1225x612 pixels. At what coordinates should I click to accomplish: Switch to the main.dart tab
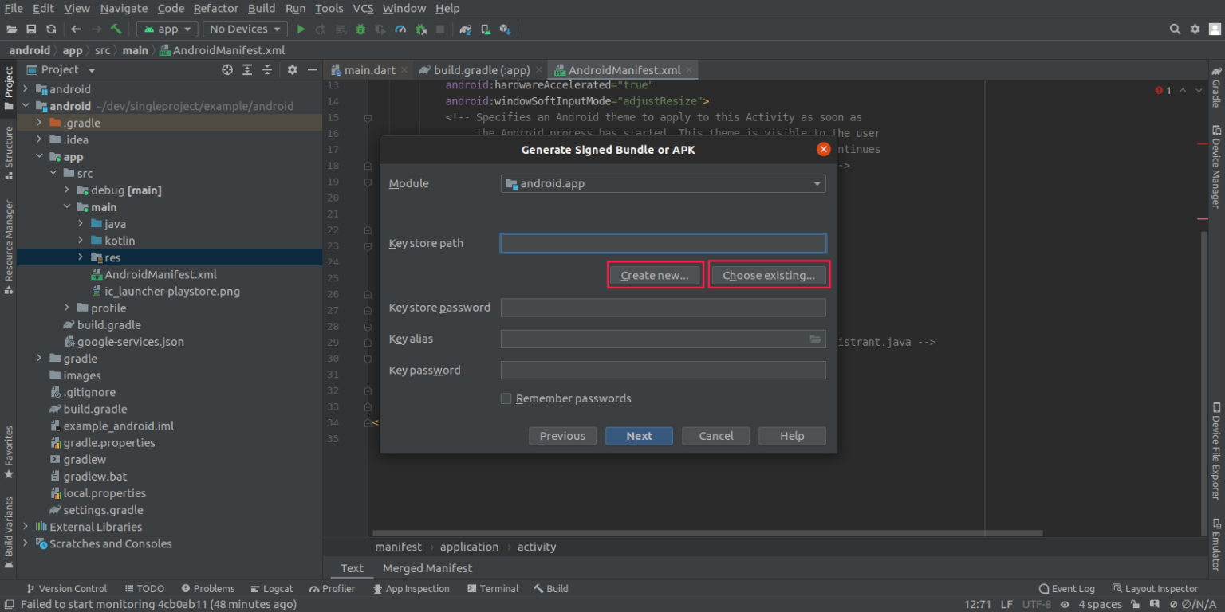369,70
